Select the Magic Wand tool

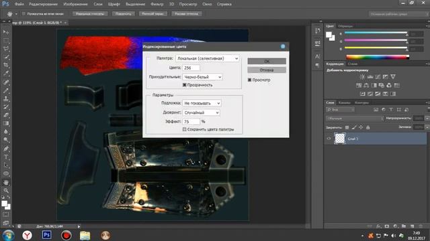(6, 57)
